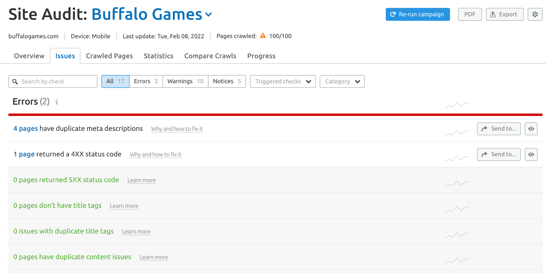Focus the Search by check field
546x273 pixels.
53,81
